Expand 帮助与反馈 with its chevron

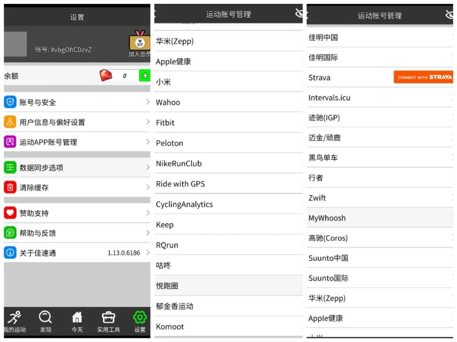pyautogui.click(x=148, y=233)
